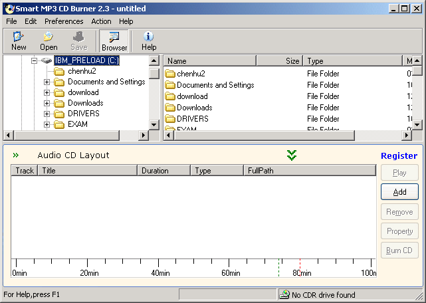The image size is (426, 303).
Task: Click the green double down arrow icon
Action: click(292, 155)
